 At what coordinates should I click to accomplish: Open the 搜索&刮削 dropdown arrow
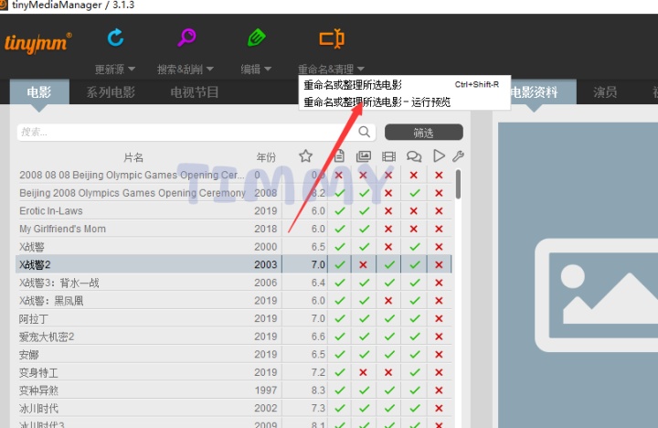(210, 69)
